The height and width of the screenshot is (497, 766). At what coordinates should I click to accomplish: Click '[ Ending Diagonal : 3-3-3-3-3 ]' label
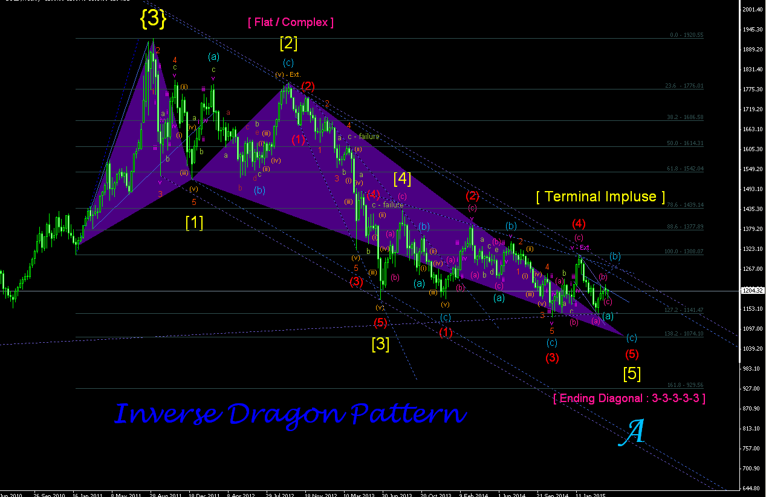click(629, 398)
